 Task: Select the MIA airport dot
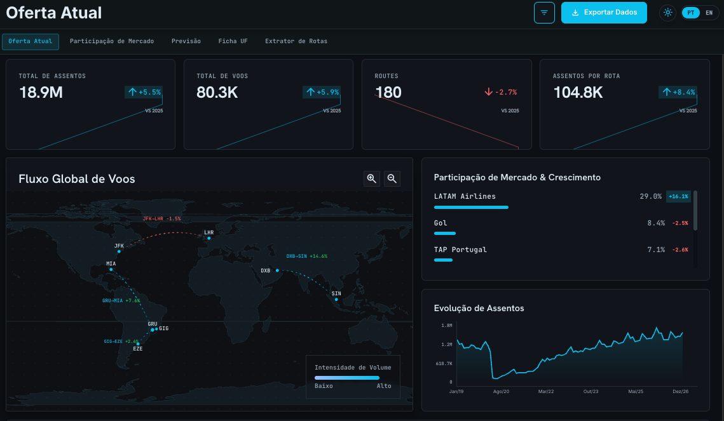pos(111,270)
